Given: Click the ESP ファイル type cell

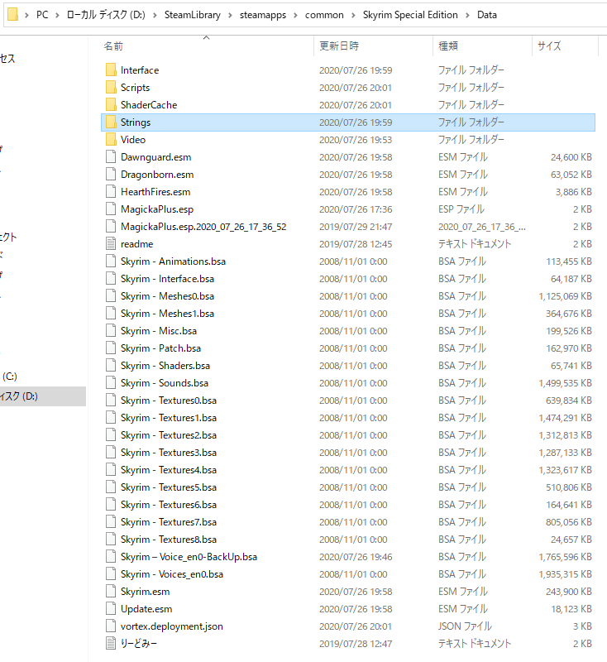Looking at the screenshot, I should 461,209.
